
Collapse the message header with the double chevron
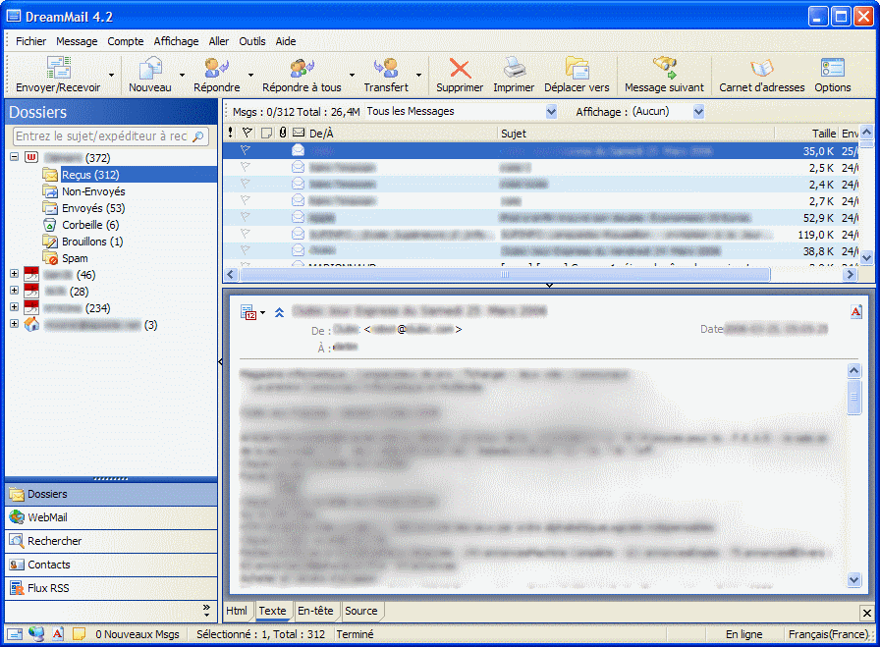(x=279, y=312)
